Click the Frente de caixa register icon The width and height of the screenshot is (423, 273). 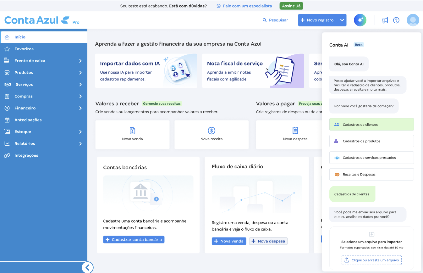coord(7,61)
